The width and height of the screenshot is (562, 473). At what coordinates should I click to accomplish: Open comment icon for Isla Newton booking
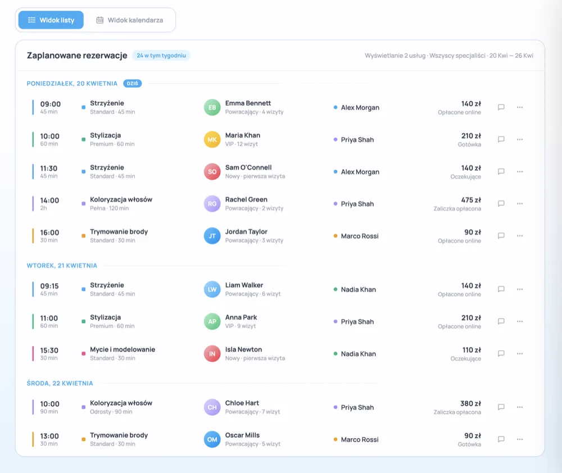(501, 354)
